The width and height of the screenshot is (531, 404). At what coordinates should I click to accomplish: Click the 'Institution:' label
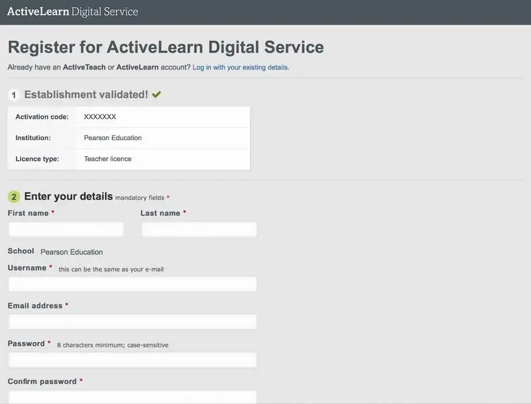pyautogui.click(x=33, y=138)
